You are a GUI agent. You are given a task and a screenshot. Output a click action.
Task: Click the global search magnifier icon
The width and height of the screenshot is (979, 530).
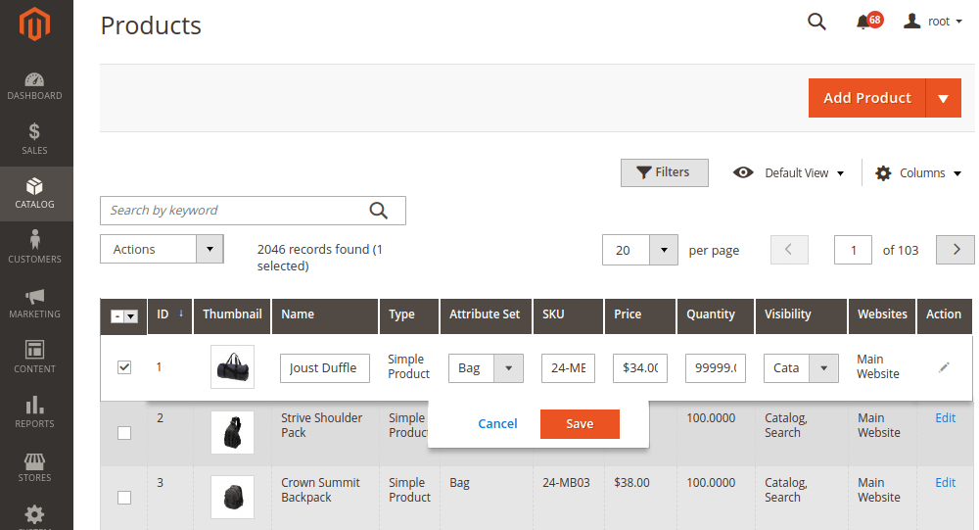pyautogui.click(x=816, y=22)
